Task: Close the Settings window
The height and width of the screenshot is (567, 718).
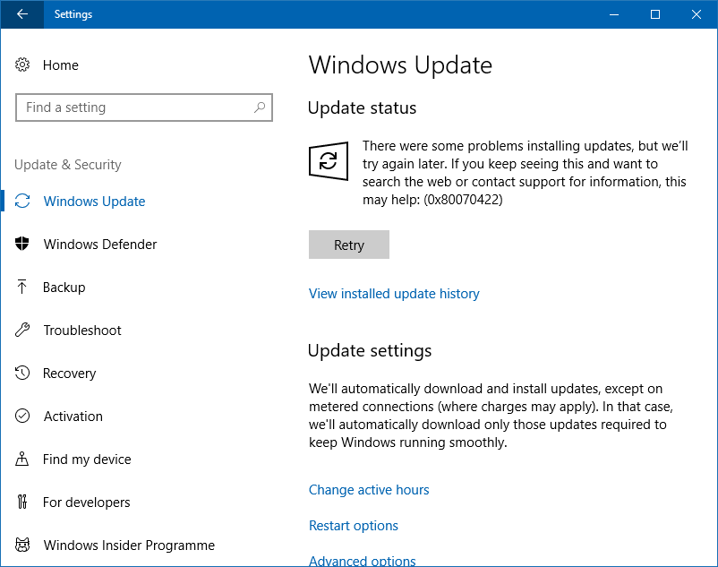Action: [x=697, y=14]
